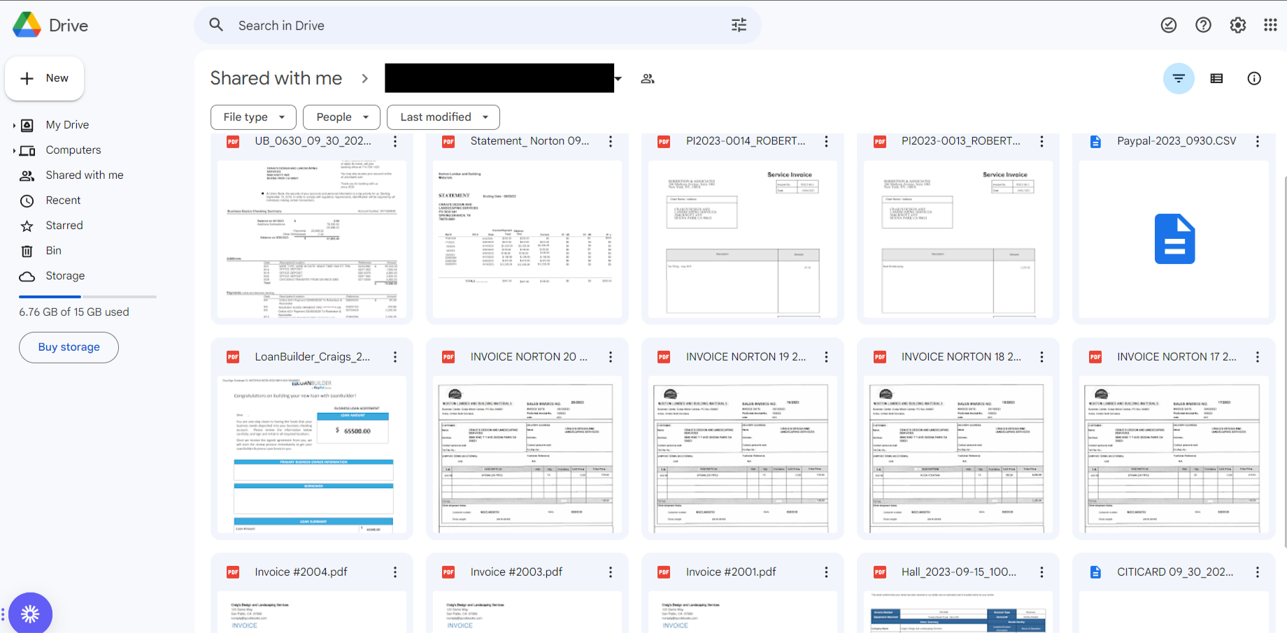1287x633 pixels.
Task: Click the shared folder people icon
Action: tap(648, 78)
